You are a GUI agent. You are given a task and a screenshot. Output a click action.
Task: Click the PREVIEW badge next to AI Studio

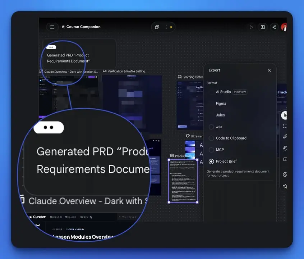click(x=240, y=92)
